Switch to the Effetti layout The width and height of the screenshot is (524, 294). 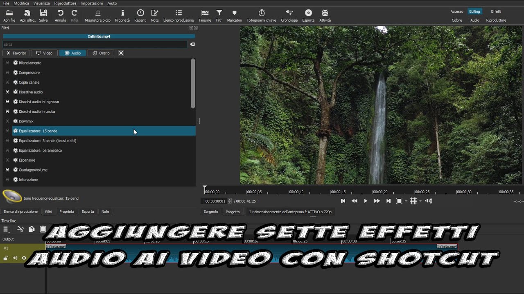coord(496,11)
